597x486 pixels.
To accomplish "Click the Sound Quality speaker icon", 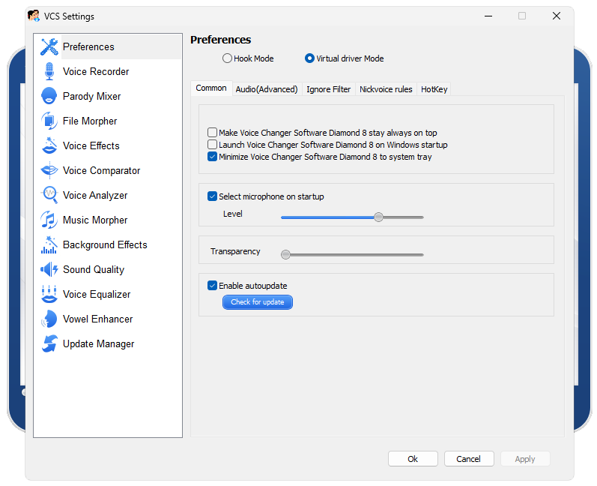I will pos(49,269).
